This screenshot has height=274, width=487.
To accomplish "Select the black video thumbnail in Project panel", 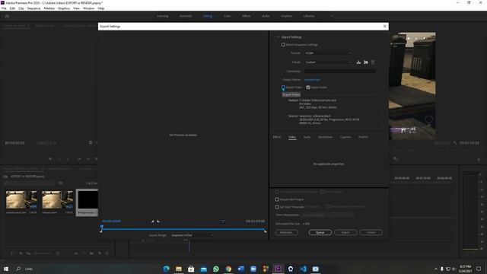I will [88, 200].
